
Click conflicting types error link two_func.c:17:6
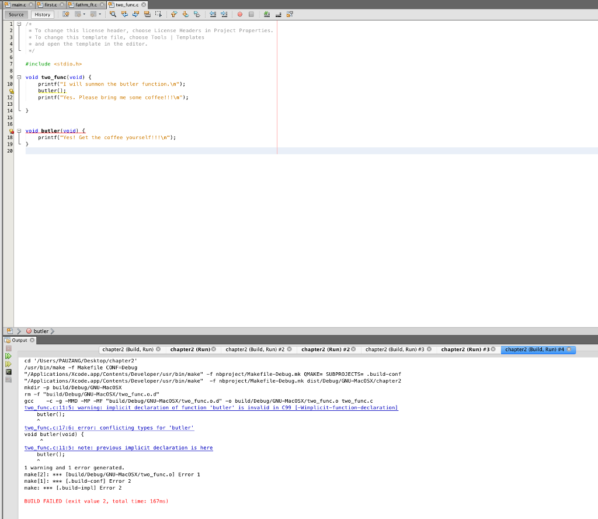109,428
